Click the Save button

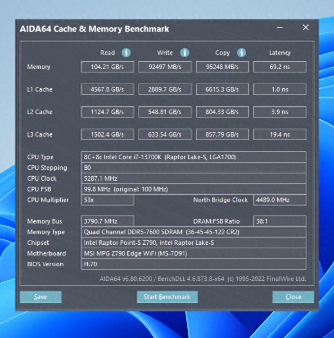pos(41,297)
